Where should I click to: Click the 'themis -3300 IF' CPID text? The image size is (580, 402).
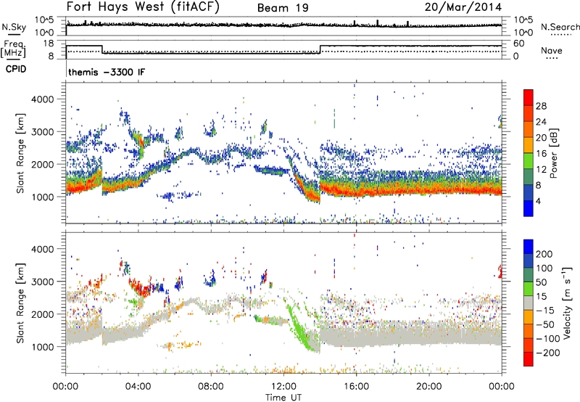point(107,72)
